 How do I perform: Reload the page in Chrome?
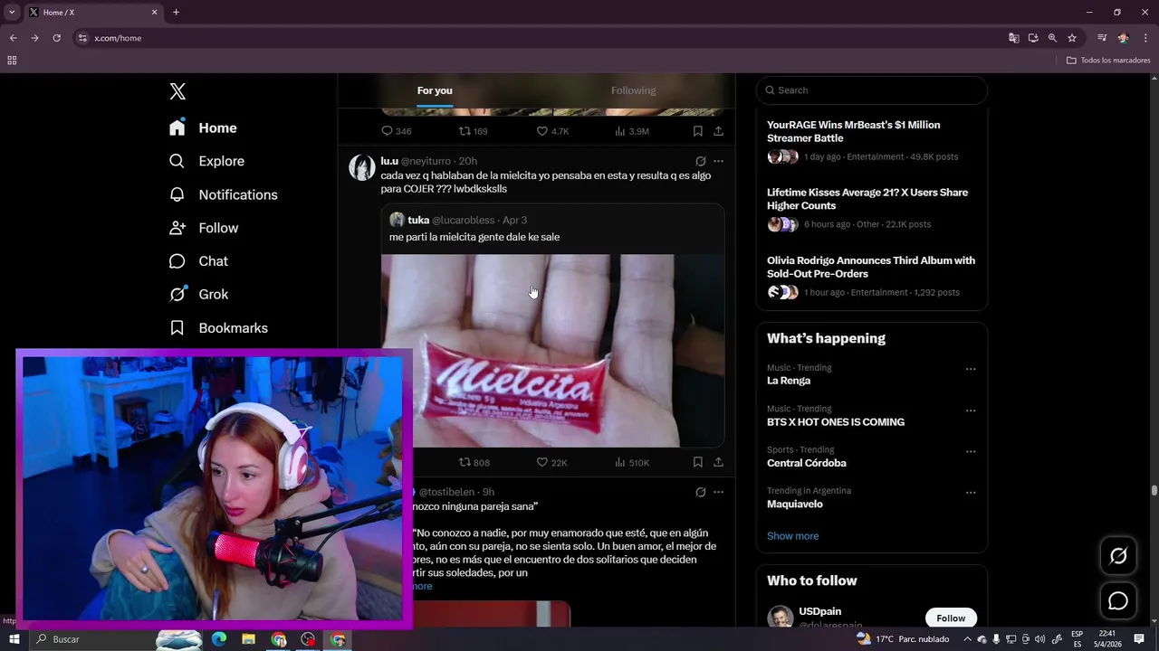(x=56, y=38)
